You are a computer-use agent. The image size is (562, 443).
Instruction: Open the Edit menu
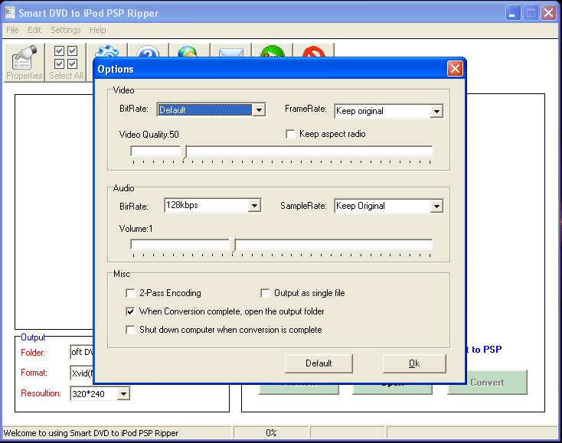(x=34, y=30)
